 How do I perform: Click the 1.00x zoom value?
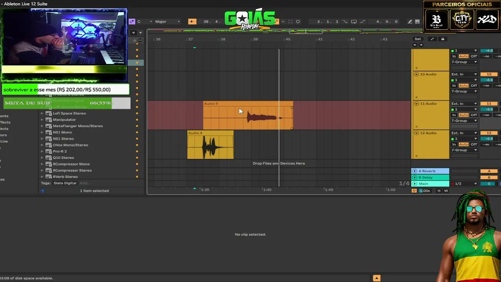point(425,191)
